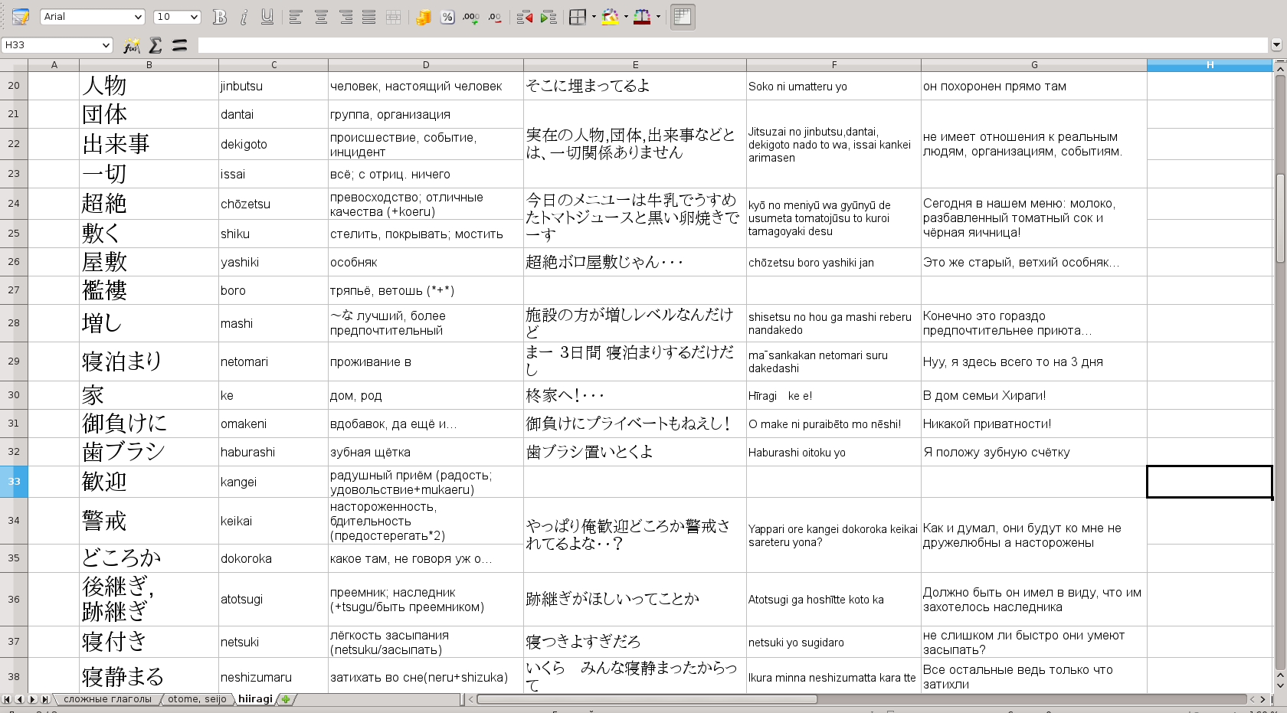Viewport: 1287px width, 713px height.
Task: Delete a decimal place
Action: pos(496,17)
